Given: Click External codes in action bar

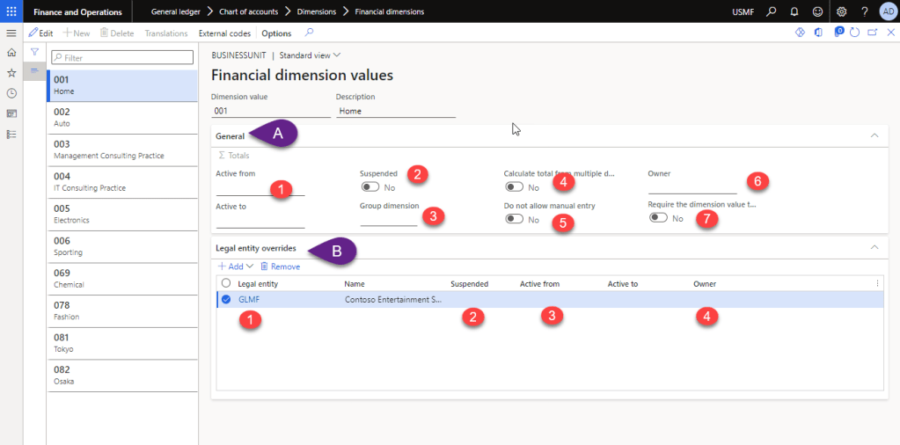Looking at the screenshot, I should pyautogui.click(x=224, y=33).
